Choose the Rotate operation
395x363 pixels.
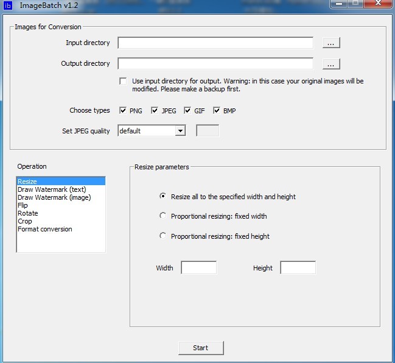pyautogui.click(x=28, y=213)
